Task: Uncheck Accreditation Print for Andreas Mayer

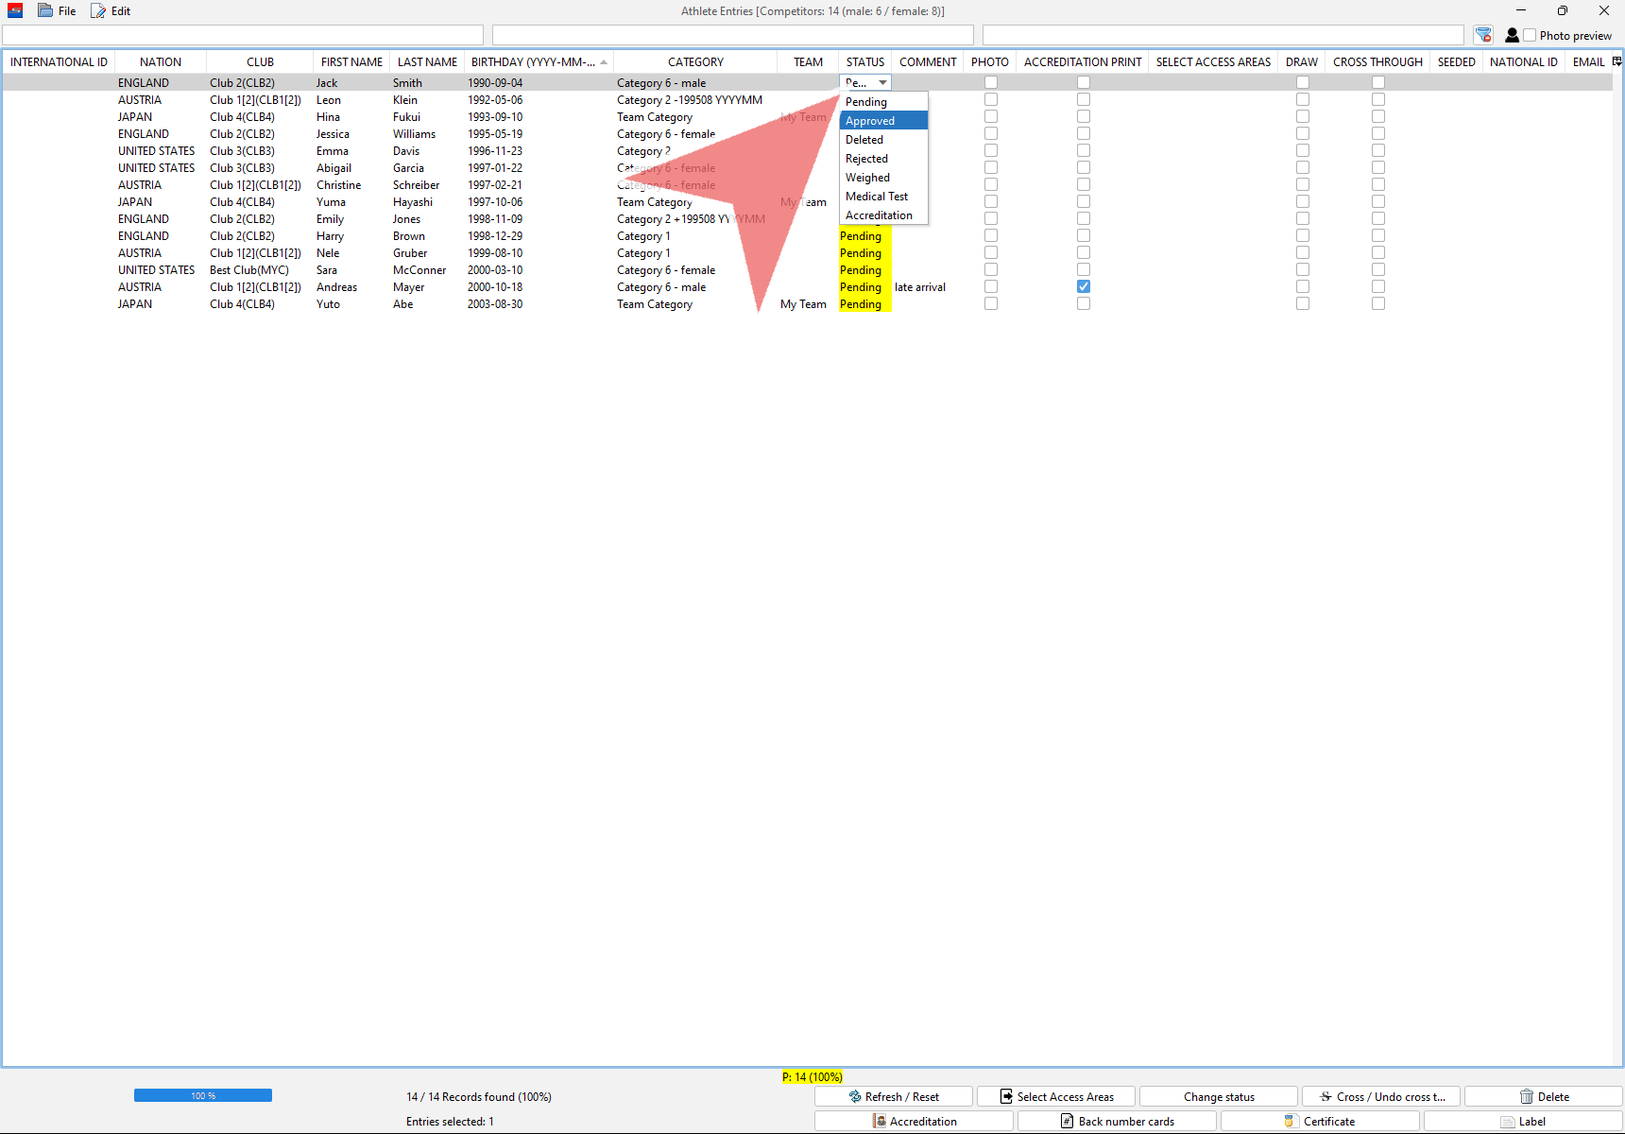Action: [1084, 286]
